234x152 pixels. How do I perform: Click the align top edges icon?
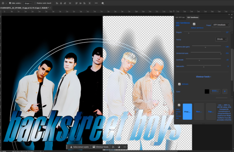click(76, 3)
